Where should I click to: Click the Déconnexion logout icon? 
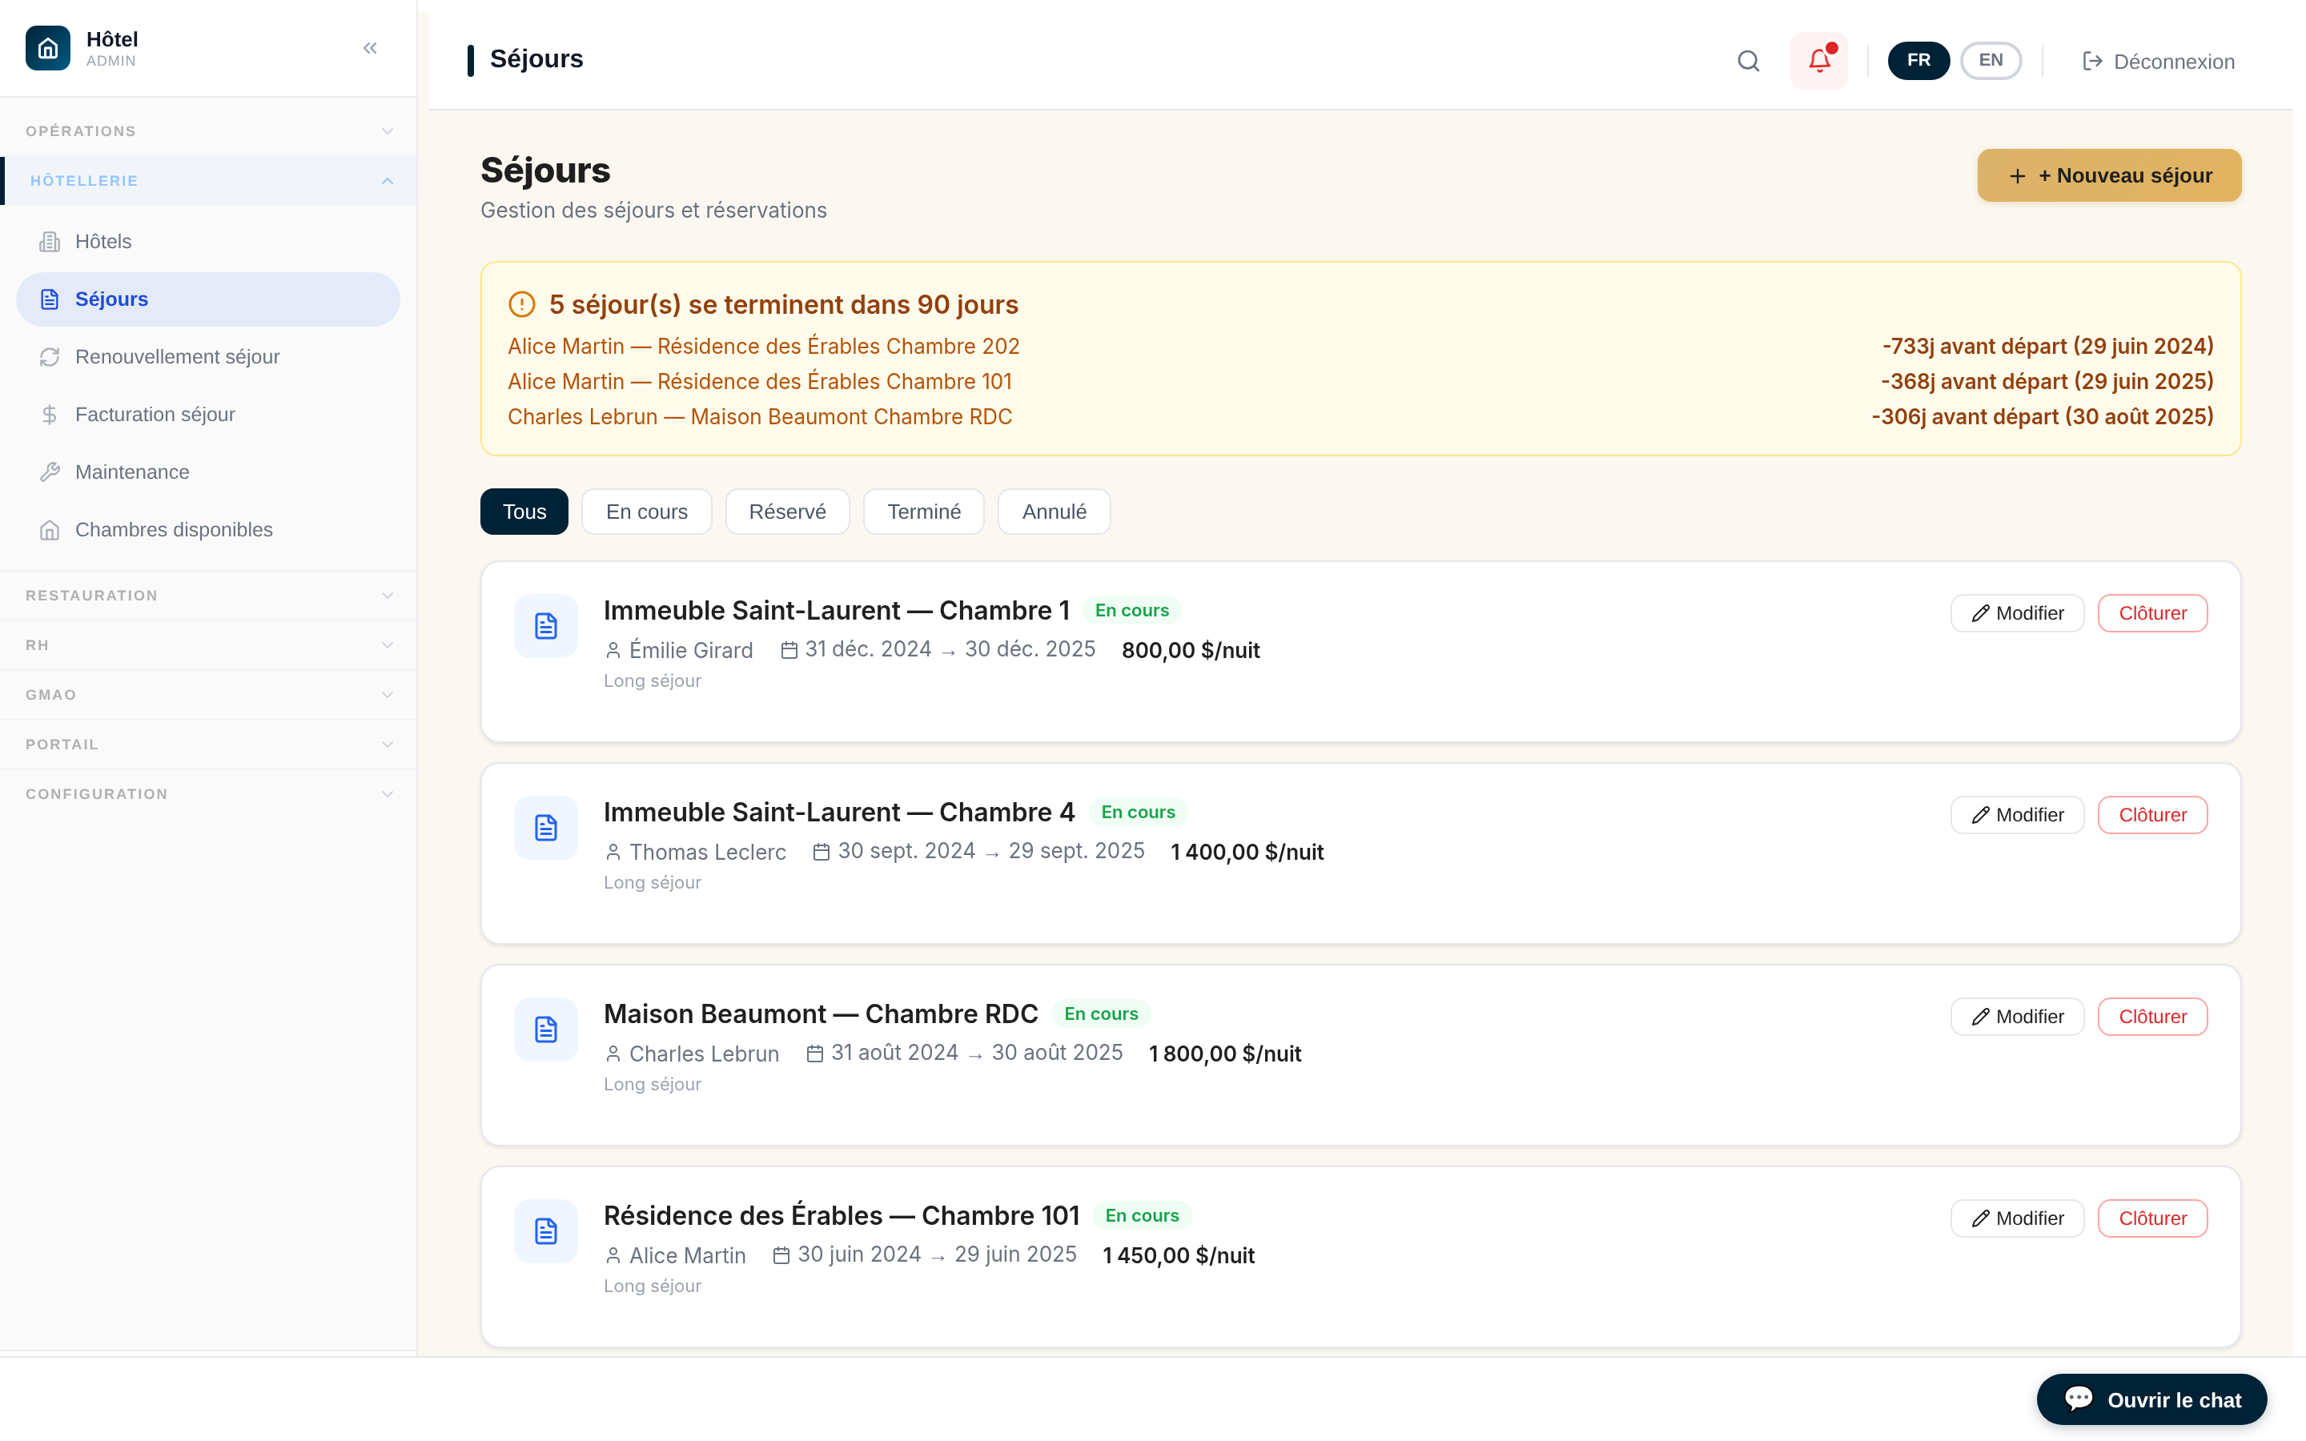[x=2092, y=62]
